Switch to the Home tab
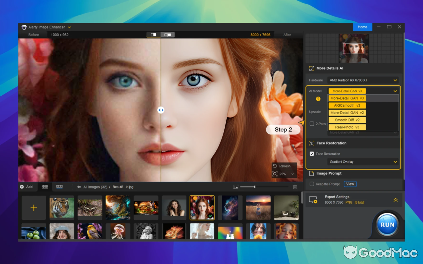 [x=363, y=27]
